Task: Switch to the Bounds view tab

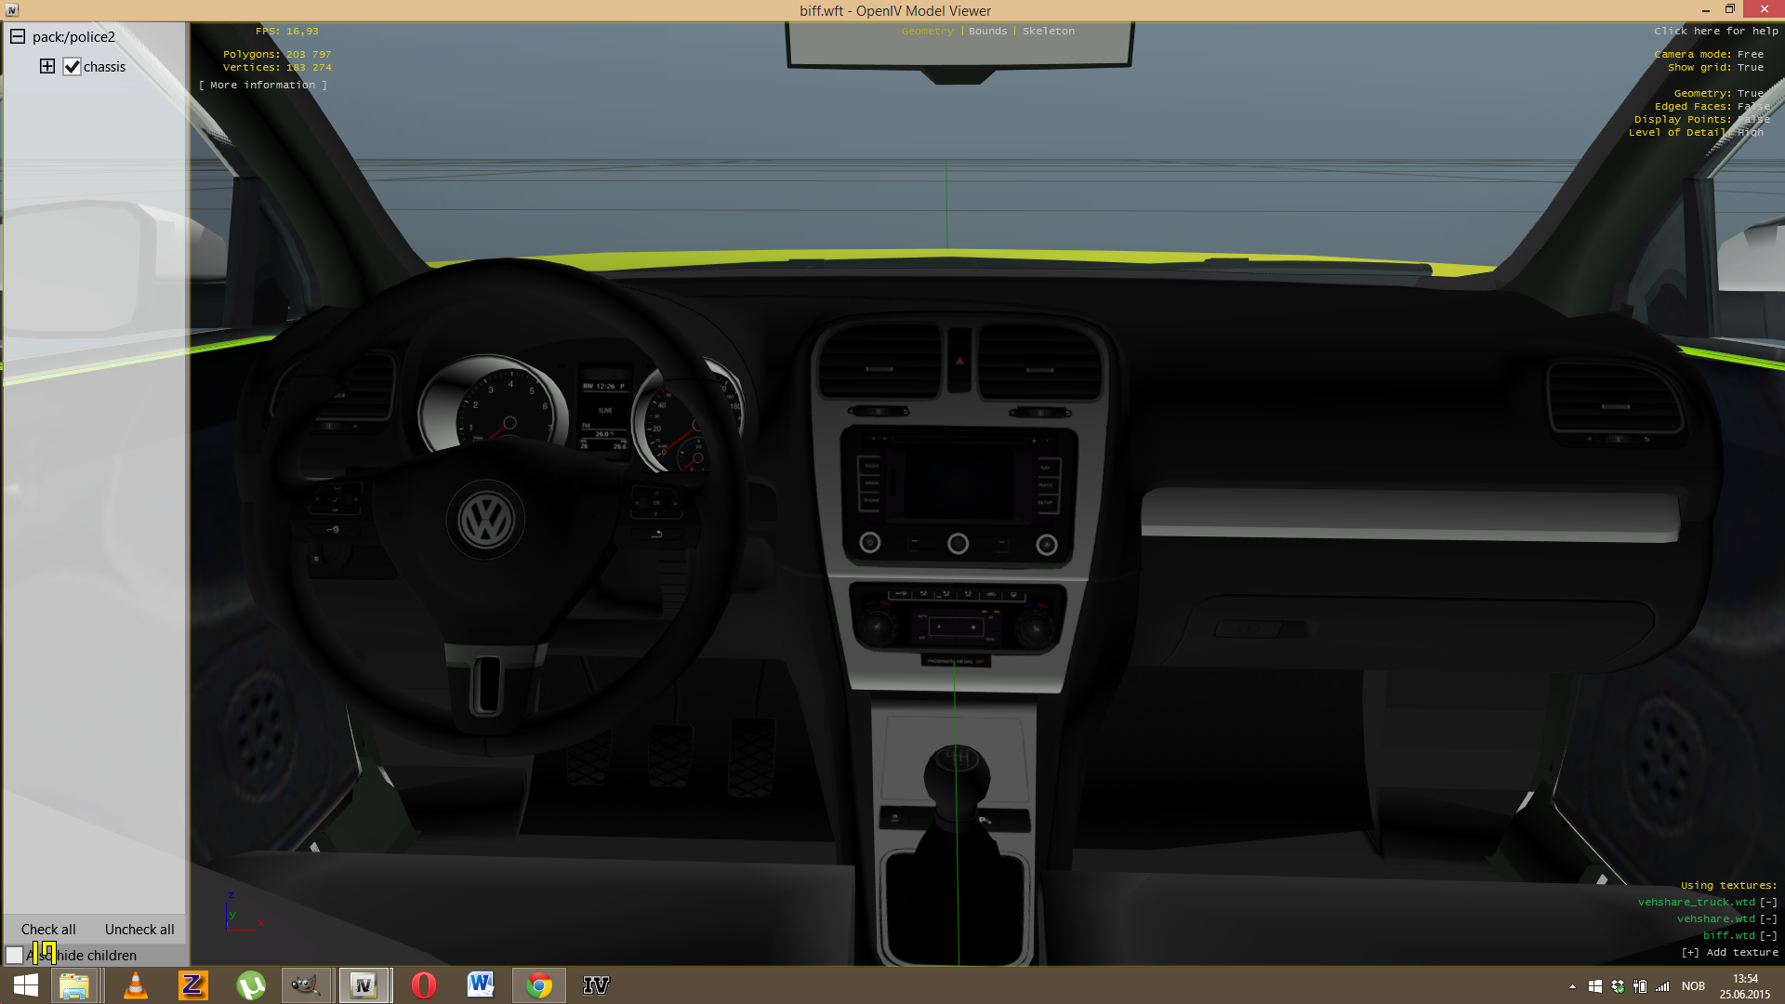Action: tap(987, 31)
